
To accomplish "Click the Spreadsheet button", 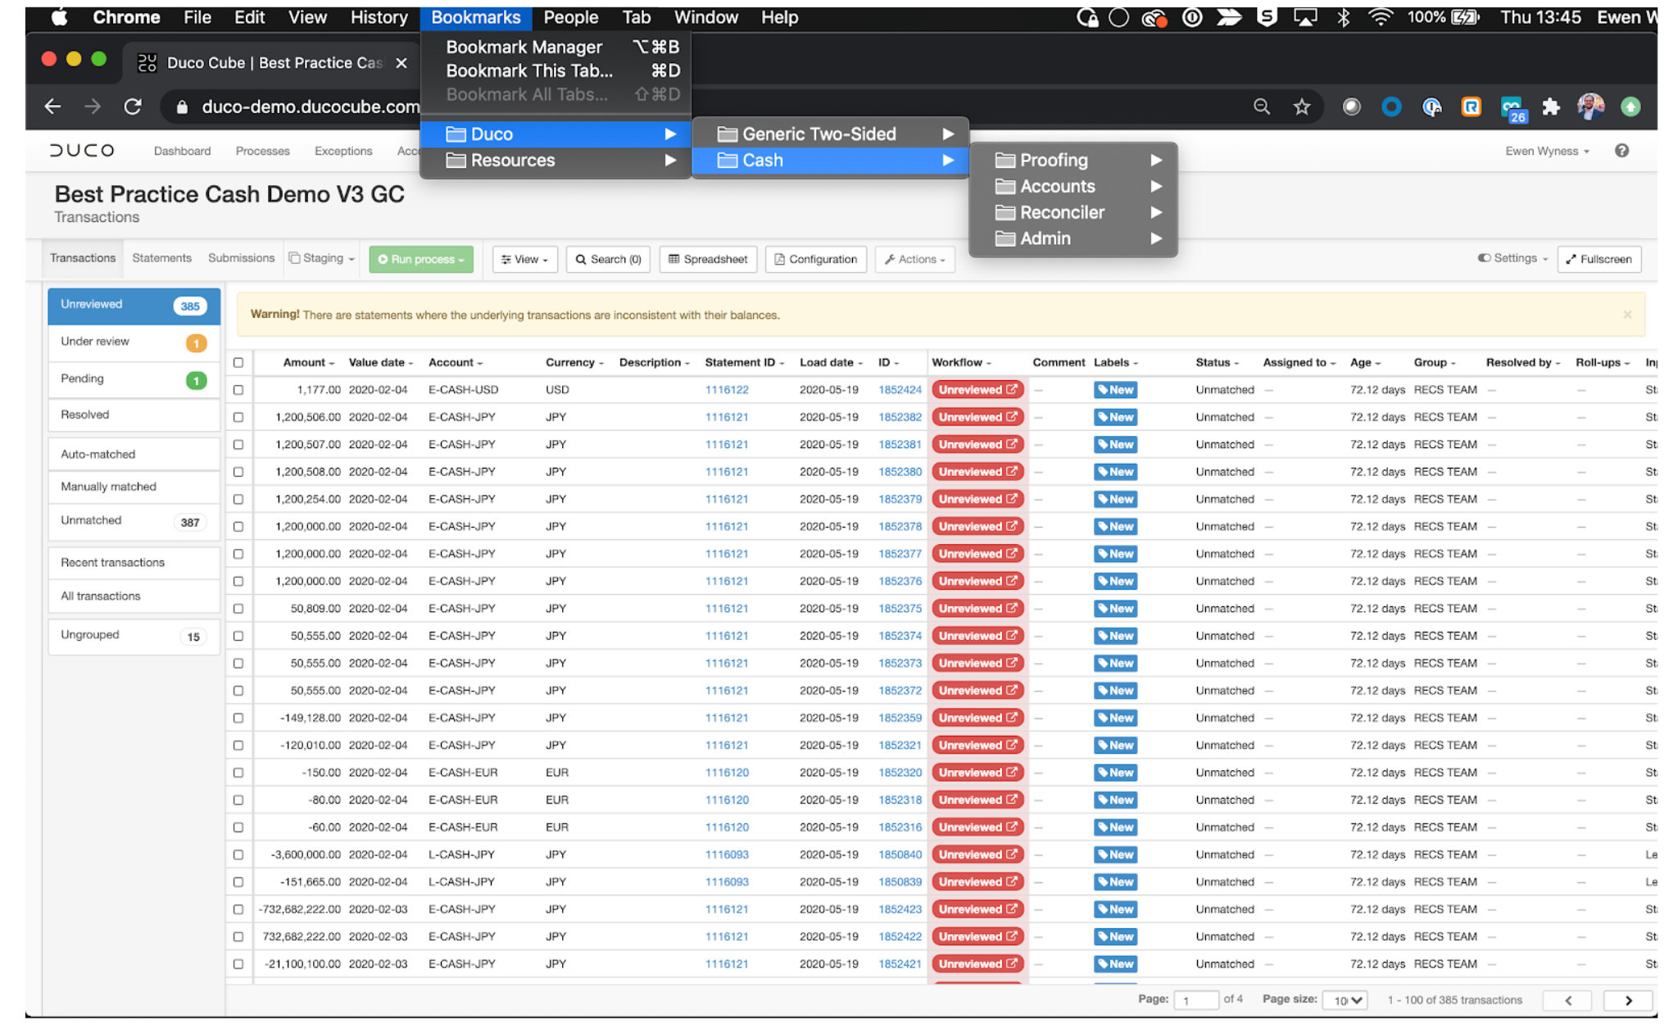I will point(708,259).
